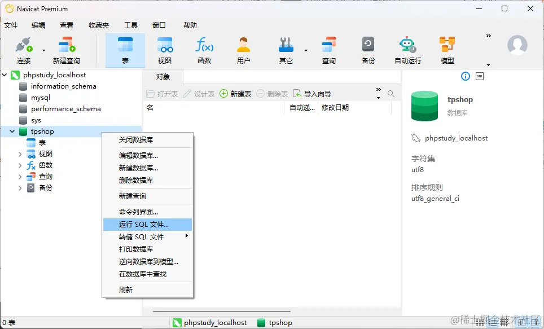This screenshot has width=544, height=329.
Task: Select the 函数 (Functions) toolbar icon
Action: click(x=204, y=49)
